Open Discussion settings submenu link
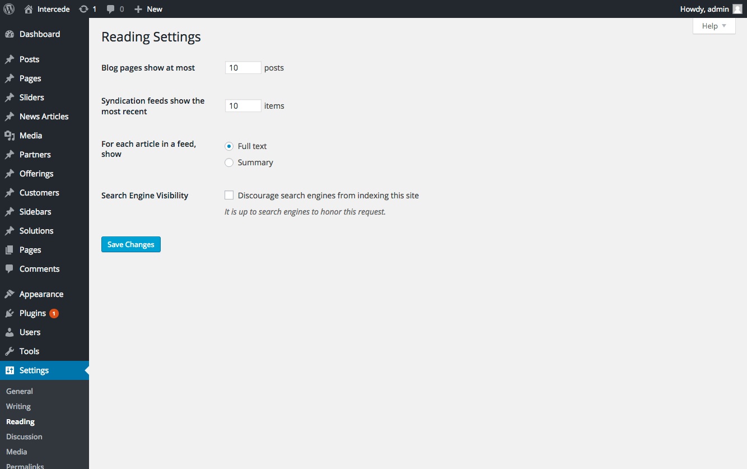 pos(24,437)
